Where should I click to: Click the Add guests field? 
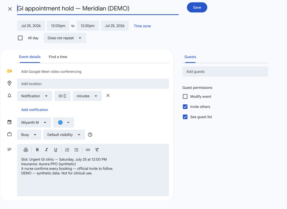pyautogui.click(x=225, y=71)
